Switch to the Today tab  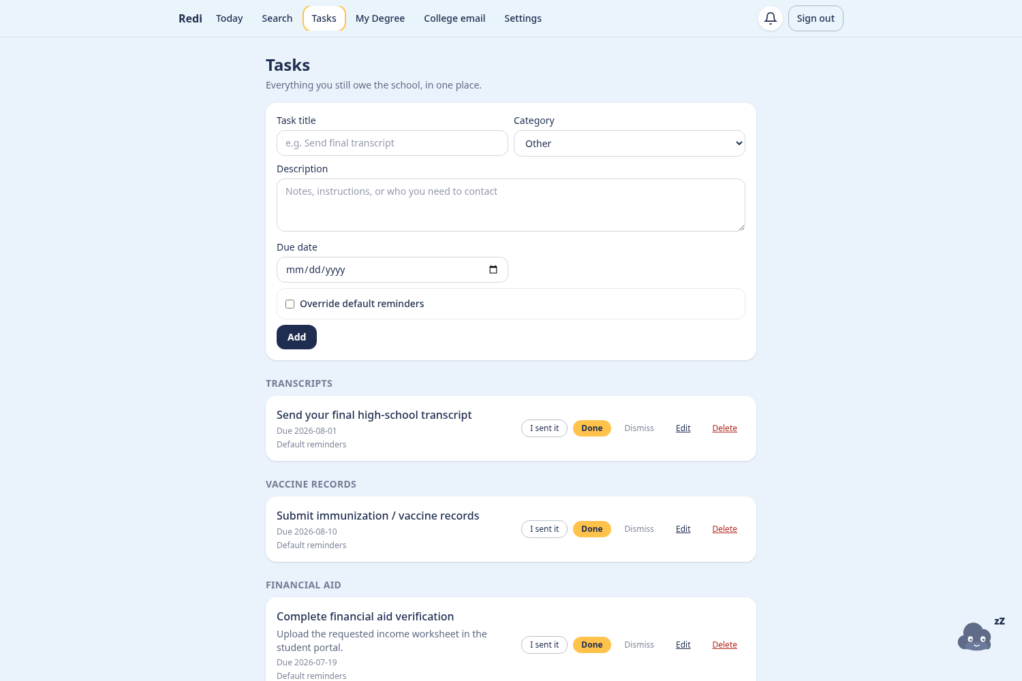pos(230,18)
